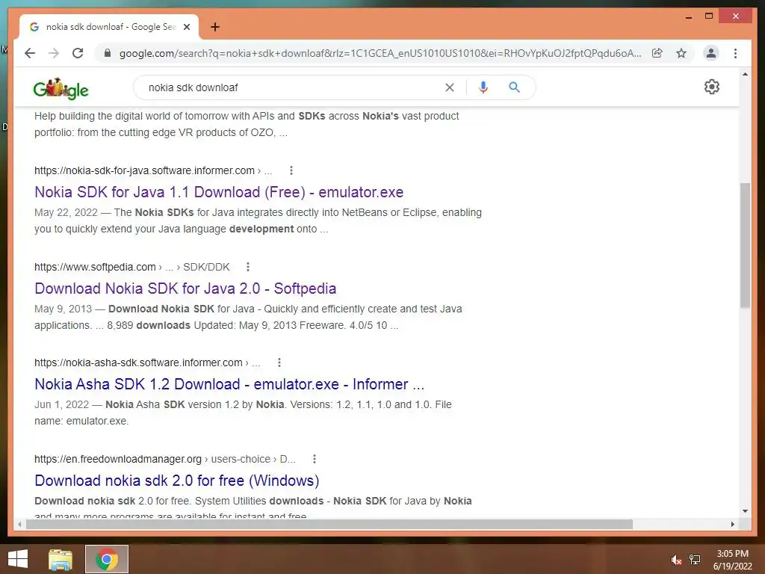Click the address bar URL
The width and height of the screenshot is (765, 574).
380,53
